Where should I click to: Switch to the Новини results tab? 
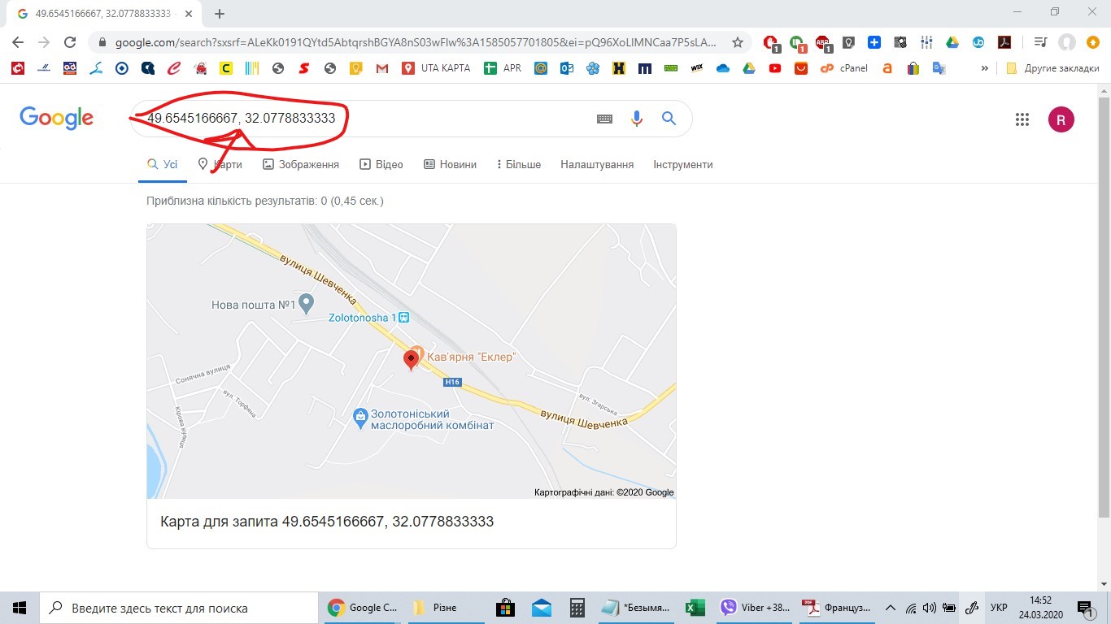(450, 164)
